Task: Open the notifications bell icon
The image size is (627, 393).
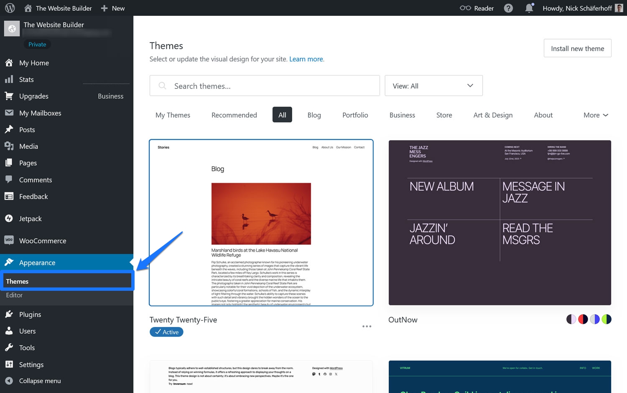Action: click(x=529, y=8)
